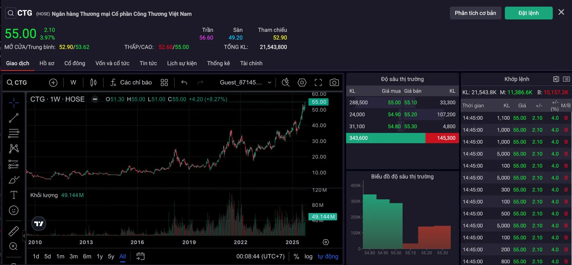Click the green Đặt lệnh button
This screenshot has width=572, height=265.
coord(529,13)
